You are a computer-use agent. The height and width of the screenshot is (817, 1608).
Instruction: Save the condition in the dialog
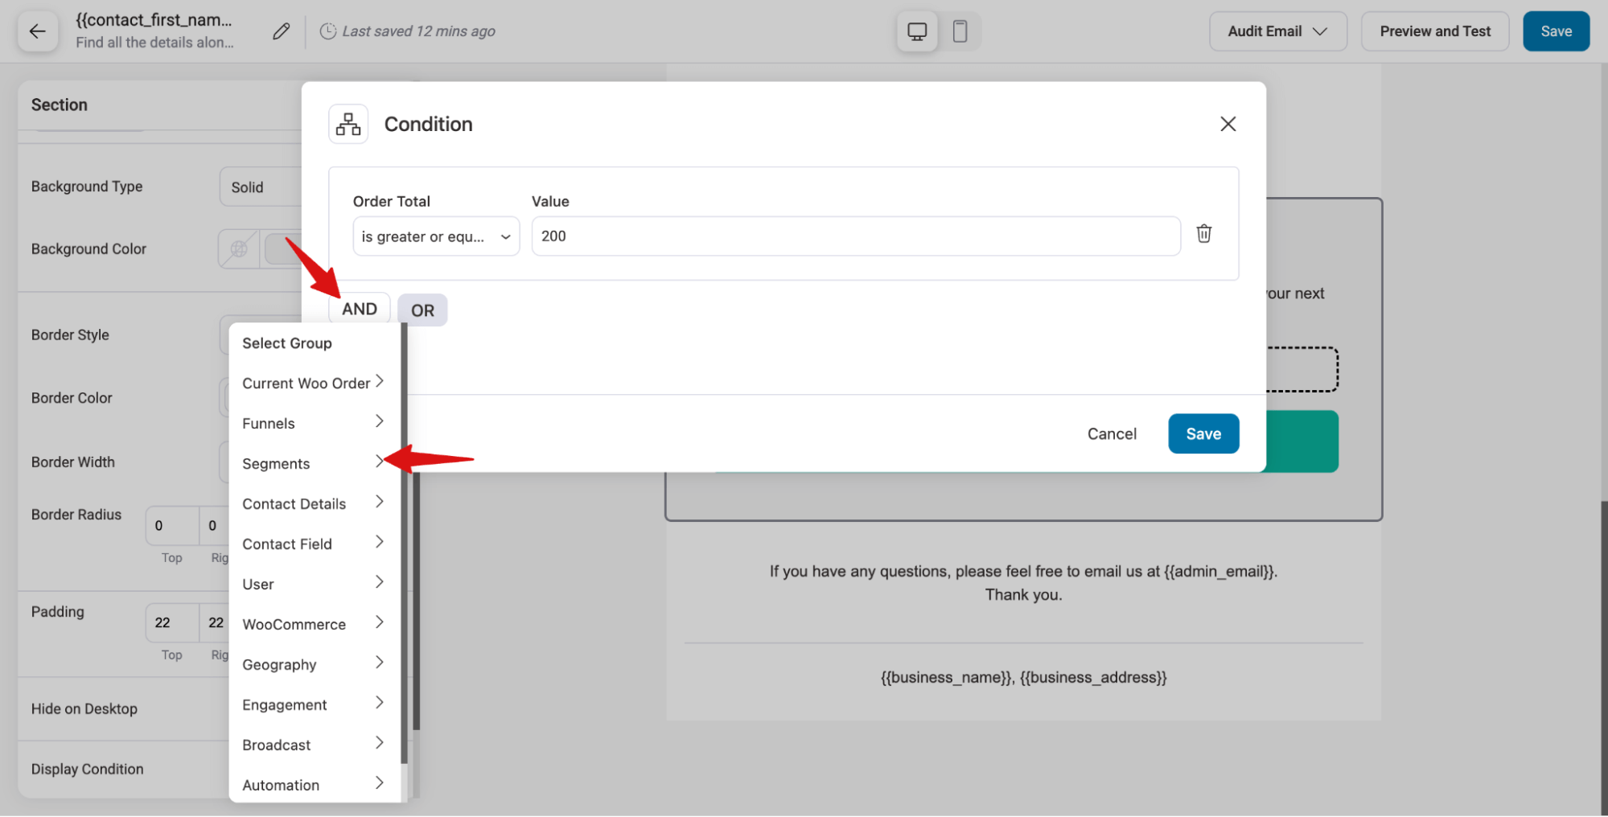coord(1203,433)
